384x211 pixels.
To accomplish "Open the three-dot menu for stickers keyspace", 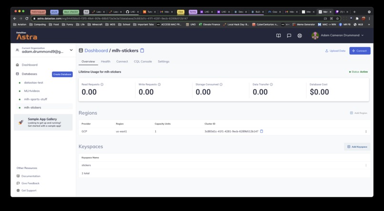I will 366,165.
